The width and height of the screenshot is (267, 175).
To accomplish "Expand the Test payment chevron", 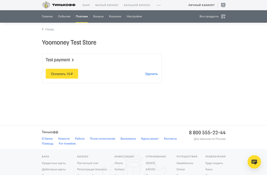I will coord(73,60).
